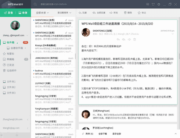
Task: Click the sender avatar of SHENTONG2 in message
Action: pyautogui.click(x=86, y=32)
